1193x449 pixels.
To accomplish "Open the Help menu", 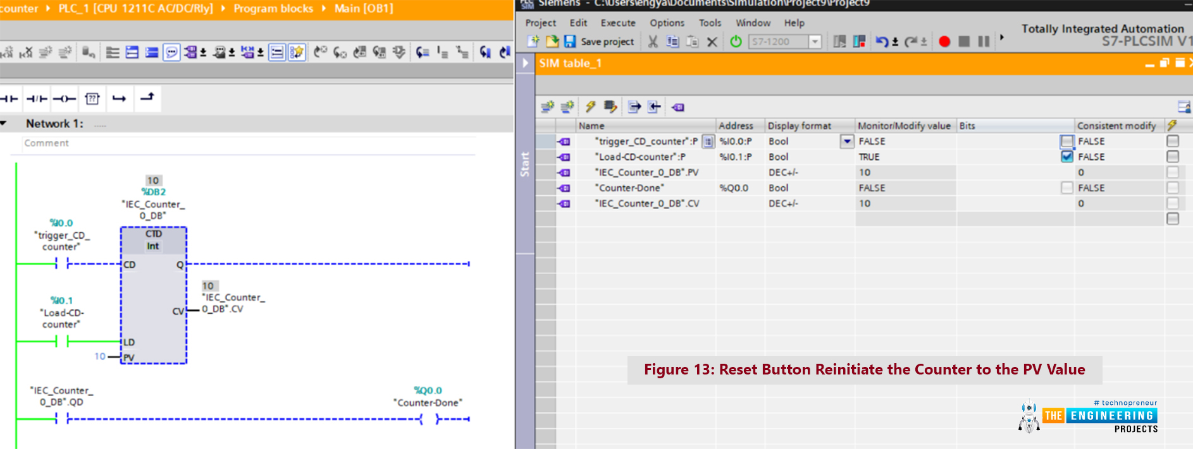I will pyautogui.click(x=794, y=23).
